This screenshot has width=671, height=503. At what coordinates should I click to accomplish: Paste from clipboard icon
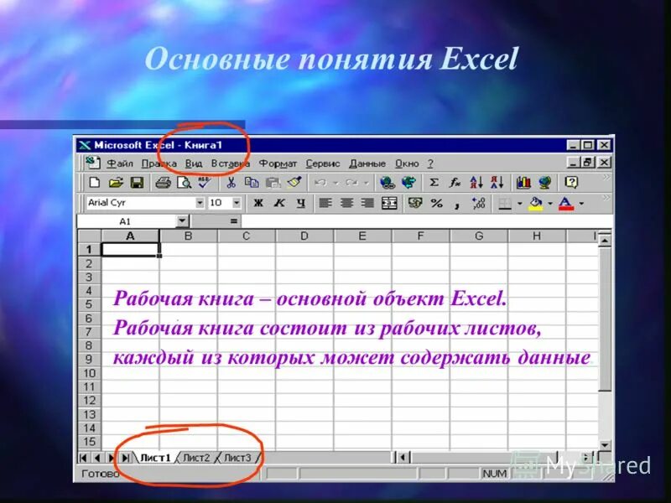pyautogui.click(x=273, y=183)
